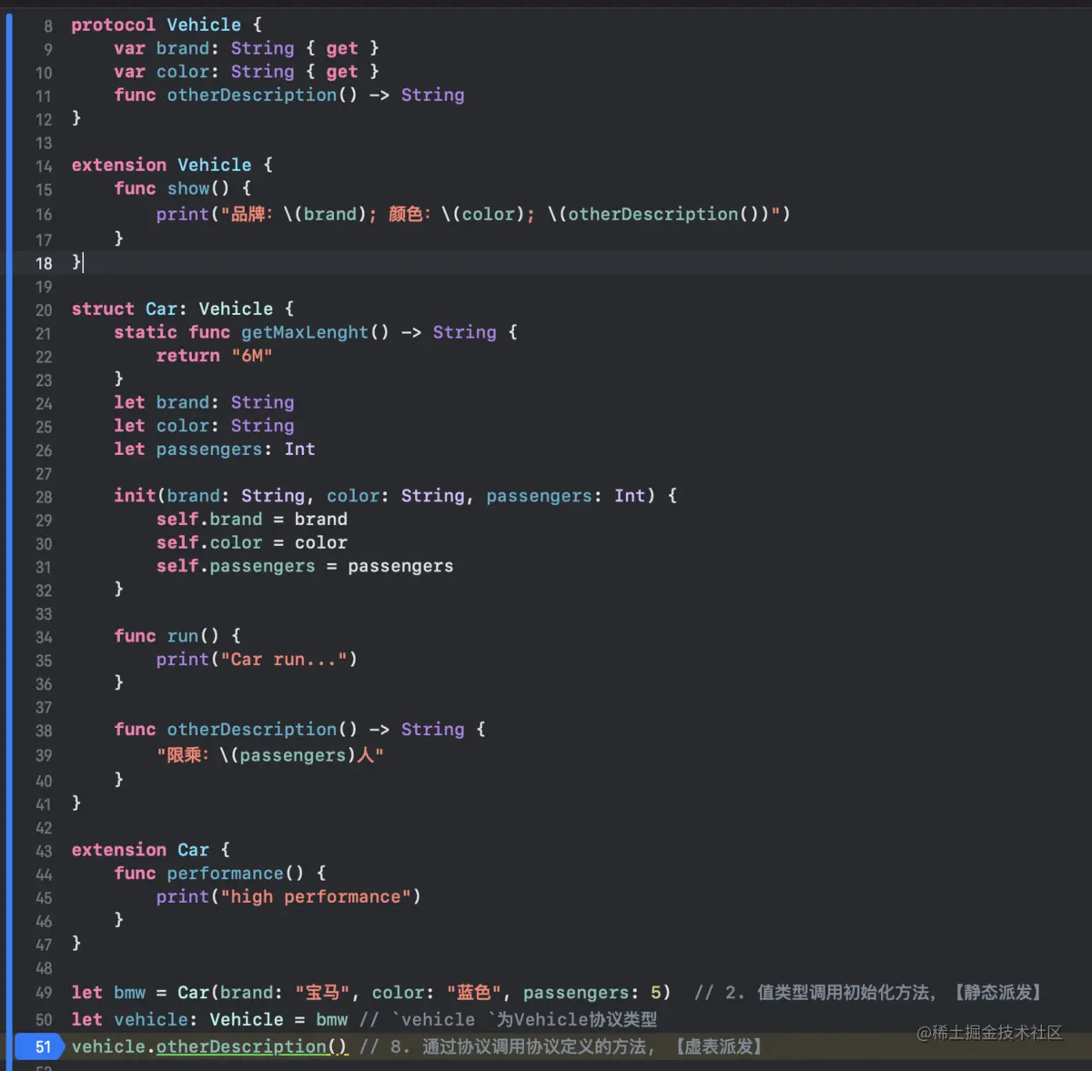
Task: Click 'let color: String' on line 25
Action: [x=204, y=426]
